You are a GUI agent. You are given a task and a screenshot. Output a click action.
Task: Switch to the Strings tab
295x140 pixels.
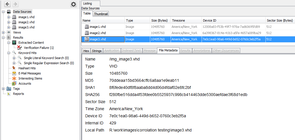click(x=97, y=51)
